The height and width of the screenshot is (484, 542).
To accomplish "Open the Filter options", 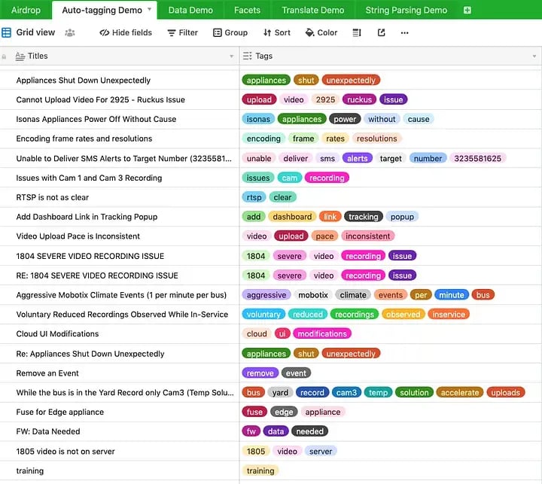I will click(x=182, y=33).
